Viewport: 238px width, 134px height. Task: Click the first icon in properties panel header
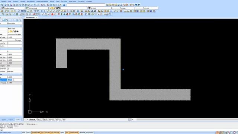pyautogui.click(x=2, y=20)
